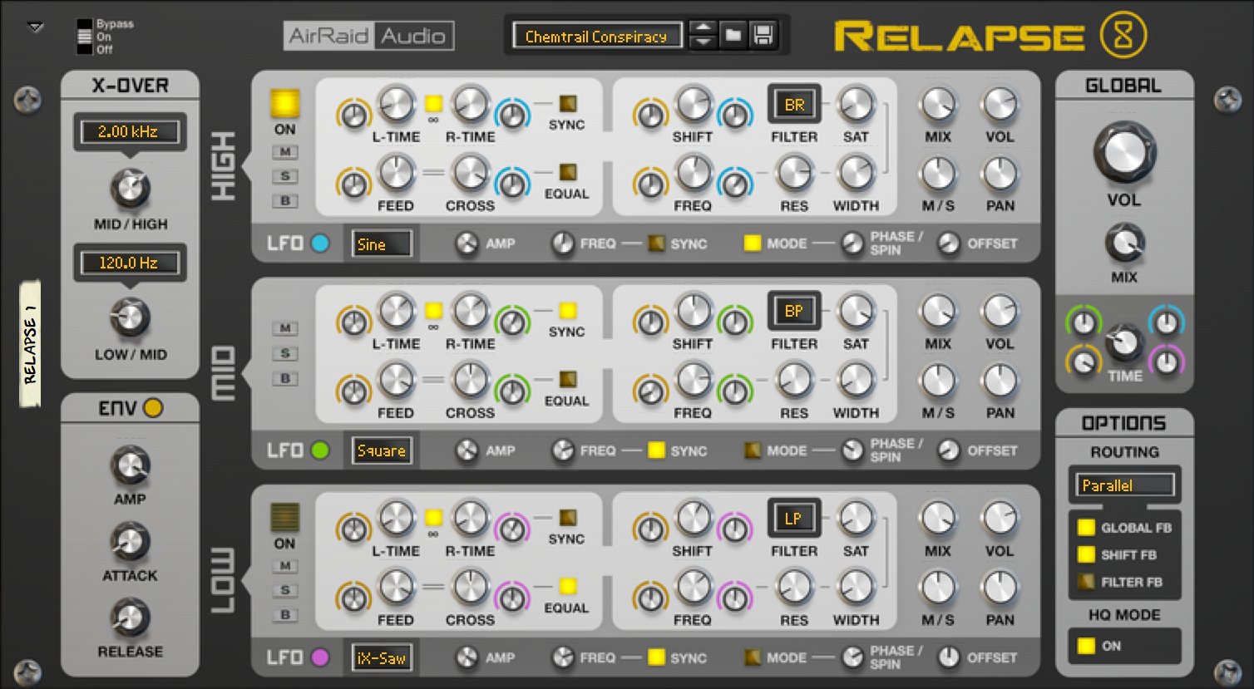Viewport: 1254px width, 689px height.
Task: Toggle the FILTER FB option
Action: pyautogui.click(x=1086, y=582)
